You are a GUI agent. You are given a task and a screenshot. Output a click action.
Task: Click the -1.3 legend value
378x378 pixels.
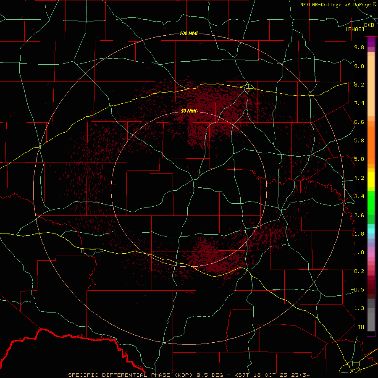click(357, 308)
